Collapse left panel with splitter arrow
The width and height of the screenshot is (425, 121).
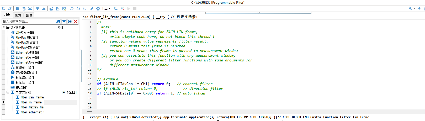(x=81, y=66)
